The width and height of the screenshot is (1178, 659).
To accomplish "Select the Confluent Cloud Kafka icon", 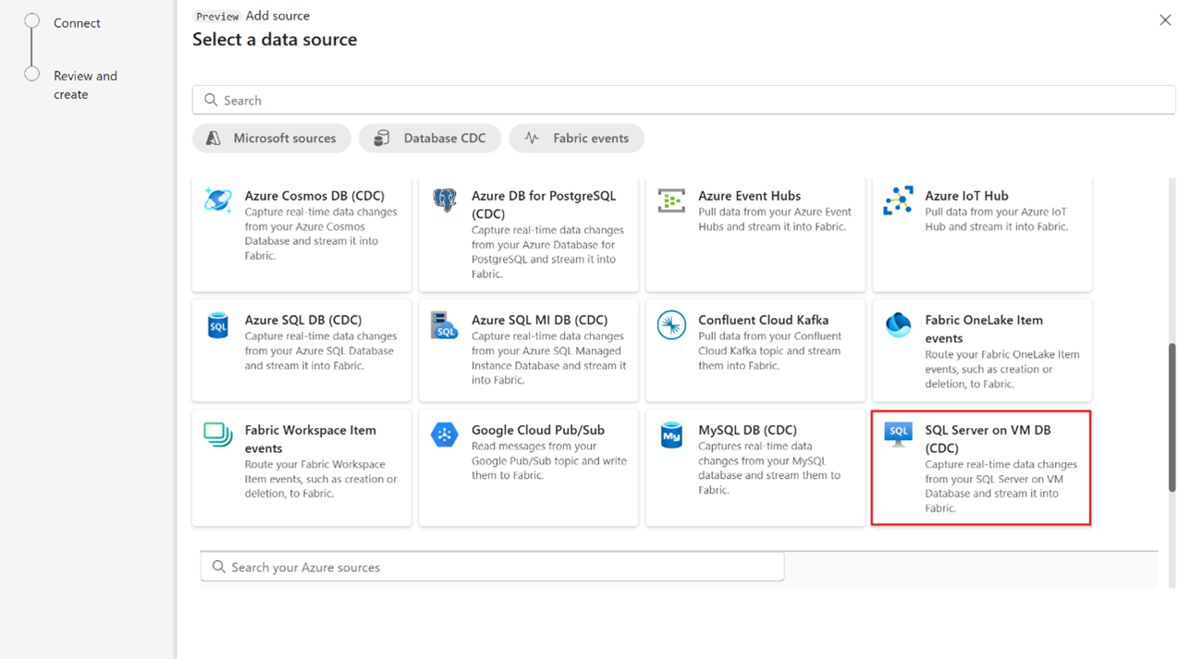I will (671, 324).
